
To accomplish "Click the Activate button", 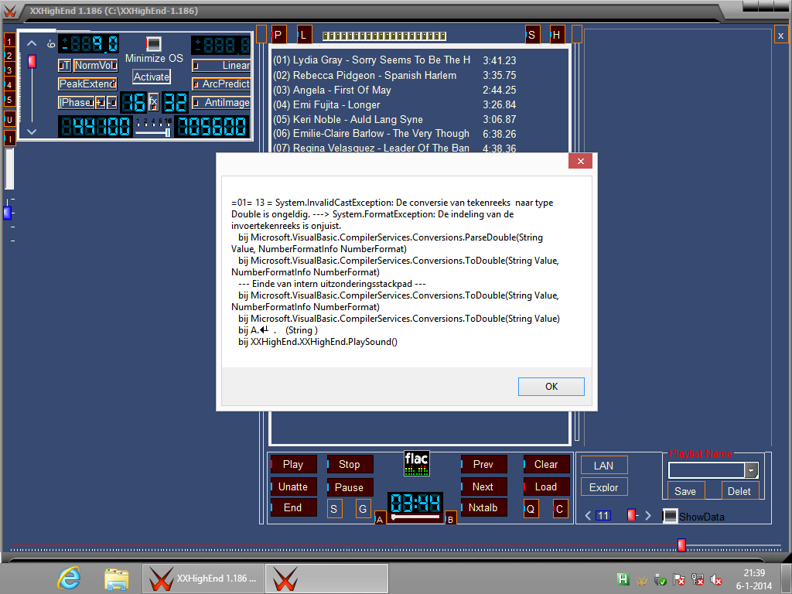I will pos(152,77).
